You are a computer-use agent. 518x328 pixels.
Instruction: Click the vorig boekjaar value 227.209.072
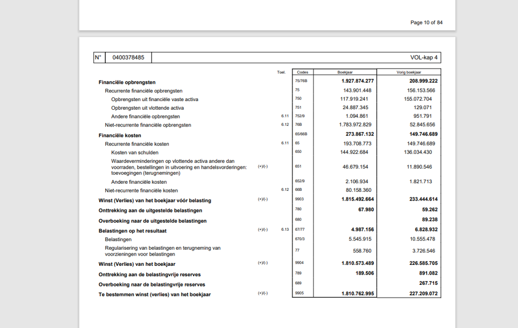pos(425,293)
